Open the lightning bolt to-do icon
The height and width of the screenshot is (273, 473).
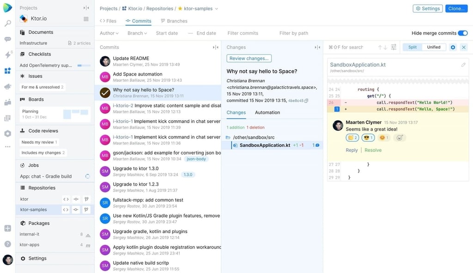point(7,54)
